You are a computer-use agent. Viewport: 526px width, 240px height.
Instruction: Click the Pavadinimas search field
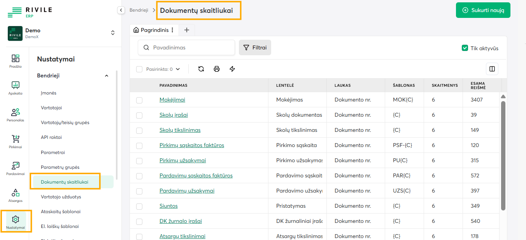[x=187, y=47]
